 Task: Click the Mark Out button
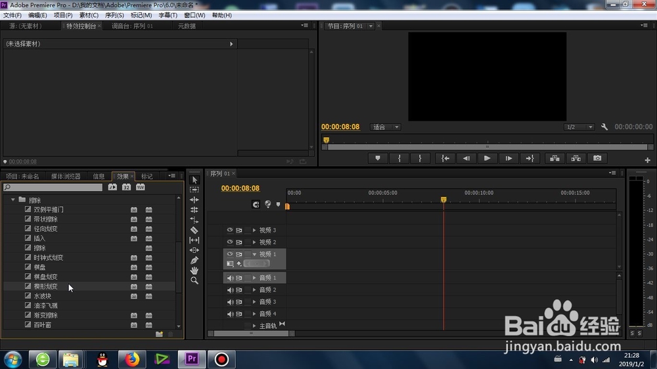(x=420, y=158)
